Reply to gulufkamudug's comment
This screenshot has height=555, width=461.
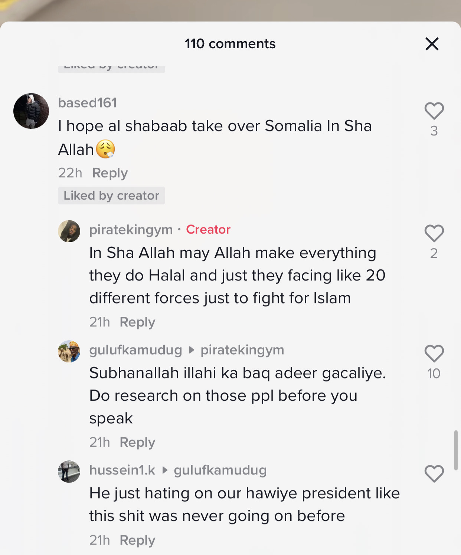click(137, 442)
